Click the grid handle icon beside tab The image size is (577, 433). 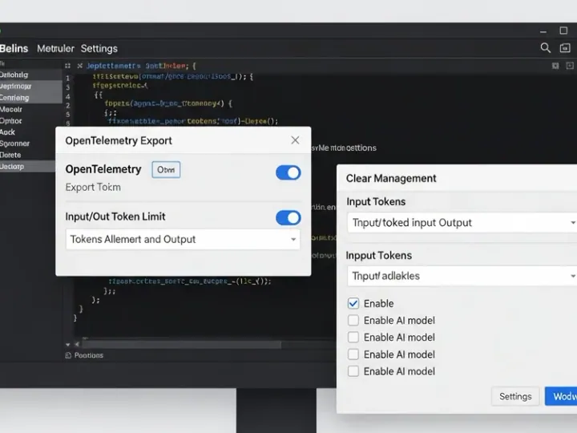(x=67, y=66)
